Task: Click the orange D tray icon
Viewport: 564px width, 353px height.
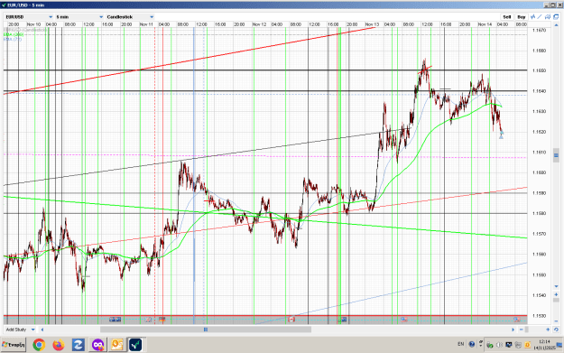Action: [527, 345]
